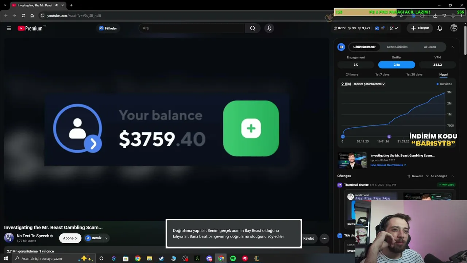Click the vidIQ sparkle AI icon
This screenshot has width=467, height=263.
397,28
